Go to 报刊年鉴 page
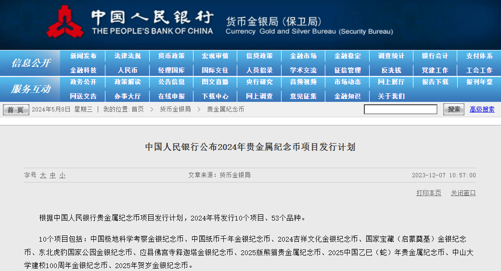The height and width of the screenshot is (271, 501). click(479, 82)
